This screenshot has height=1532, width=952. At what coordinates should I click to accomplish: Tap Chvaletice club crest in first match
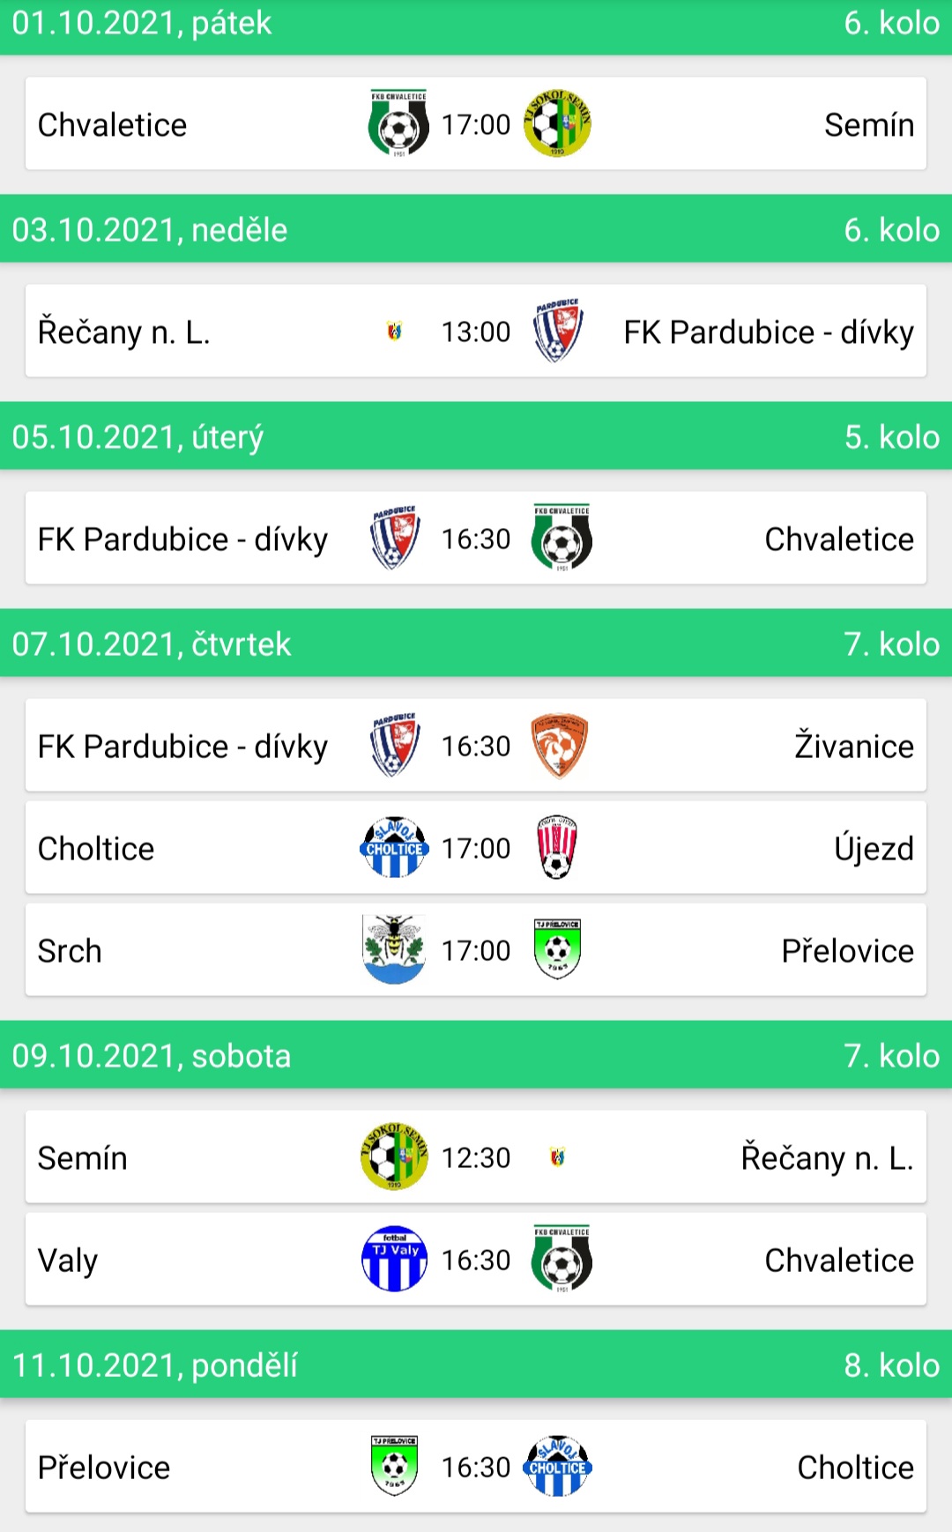pos(398,123)
